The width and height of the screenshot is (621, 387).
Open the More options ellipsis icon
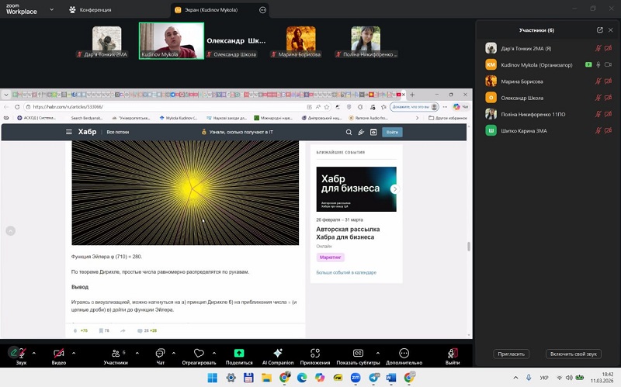click(x=404, y=353)
